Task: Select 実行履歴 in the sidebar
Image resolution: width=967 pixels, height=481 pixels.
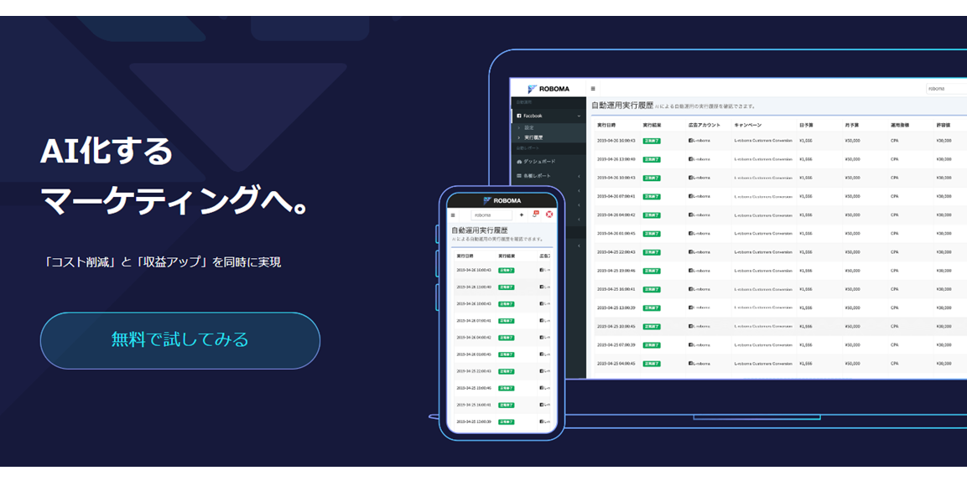Action: point(533,137)
